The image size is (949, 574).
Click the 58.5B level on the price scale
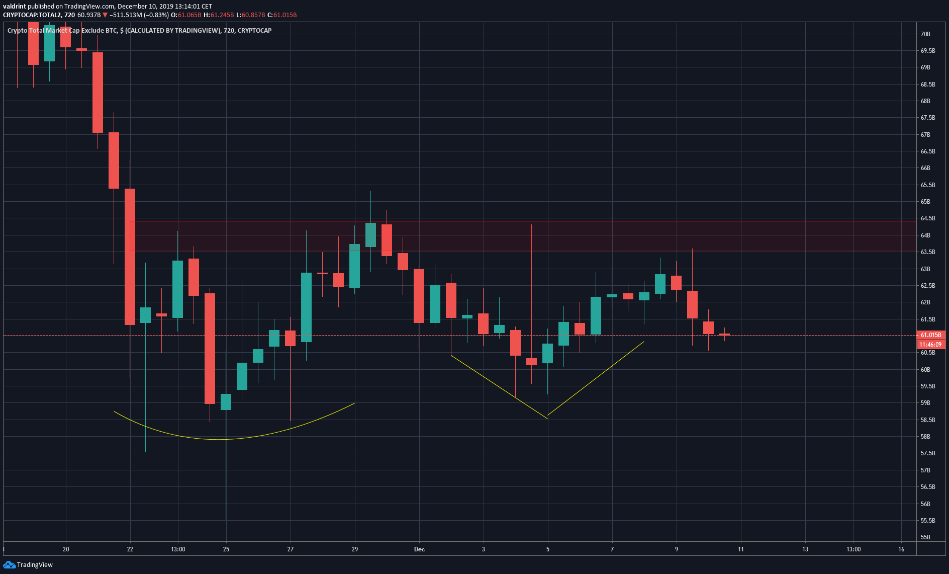927,420
